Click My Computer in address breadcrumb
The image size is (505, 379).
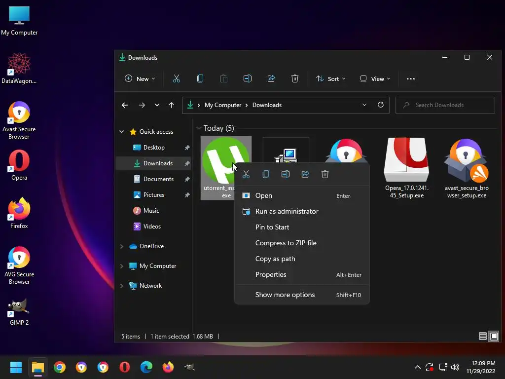click(x=223, y=105)
